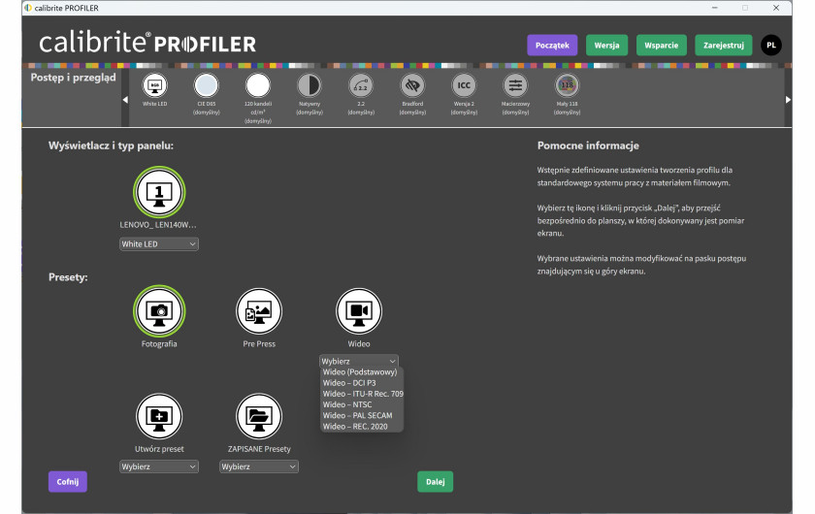Click the LENOVO_ LEN140W display name

(158, 225)
